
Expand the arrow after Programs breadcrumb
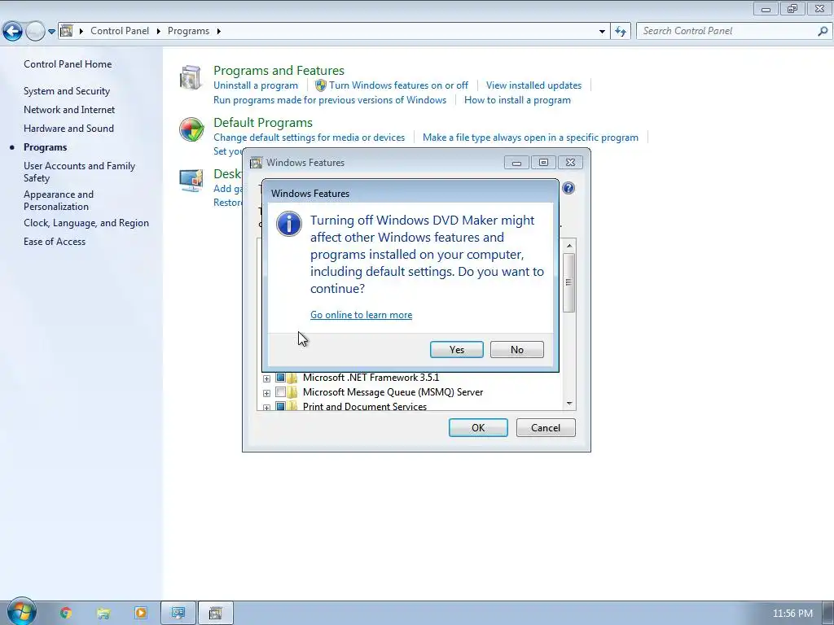point(218,31)
